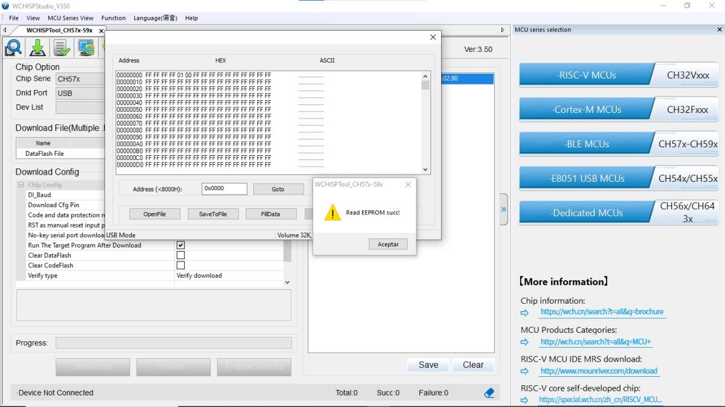The height and width of the screenshot is (407, 725).
Task: Open the Chip Serie dropdown showing CH57x
Action: 80,79
